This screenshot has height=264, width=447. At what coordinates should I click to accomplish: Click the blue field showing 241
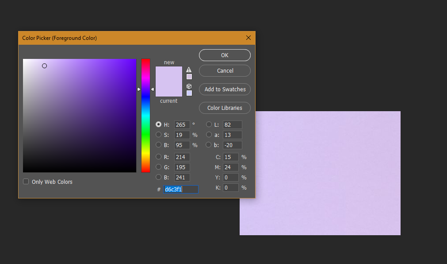click(182, 178)
